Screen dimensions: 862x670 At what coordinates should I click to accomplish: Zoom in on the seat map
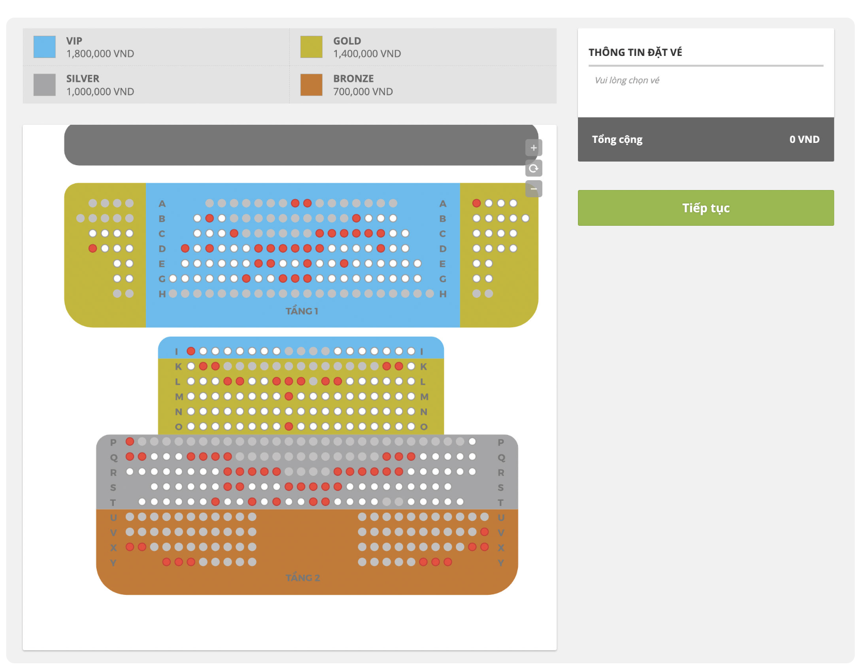(533, 148)
